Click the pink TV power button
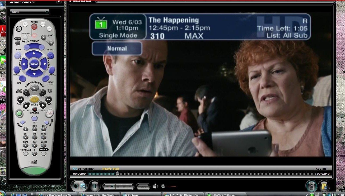Image resolution: width=345 pixels, height=196 pixels. tap(34, 35)
